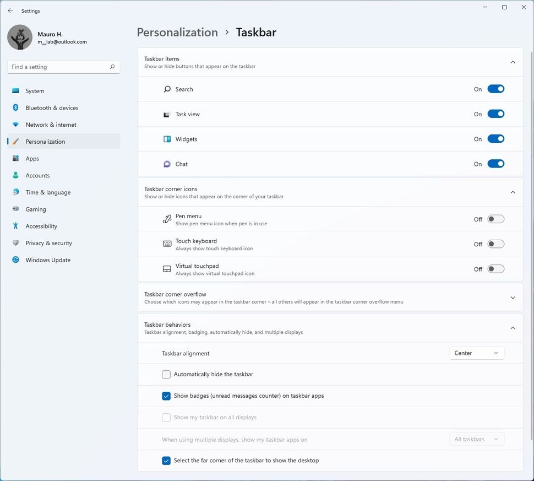Click the Chat icon
Viewport: 534px width, 481px height.
click(x=166, y=164)
